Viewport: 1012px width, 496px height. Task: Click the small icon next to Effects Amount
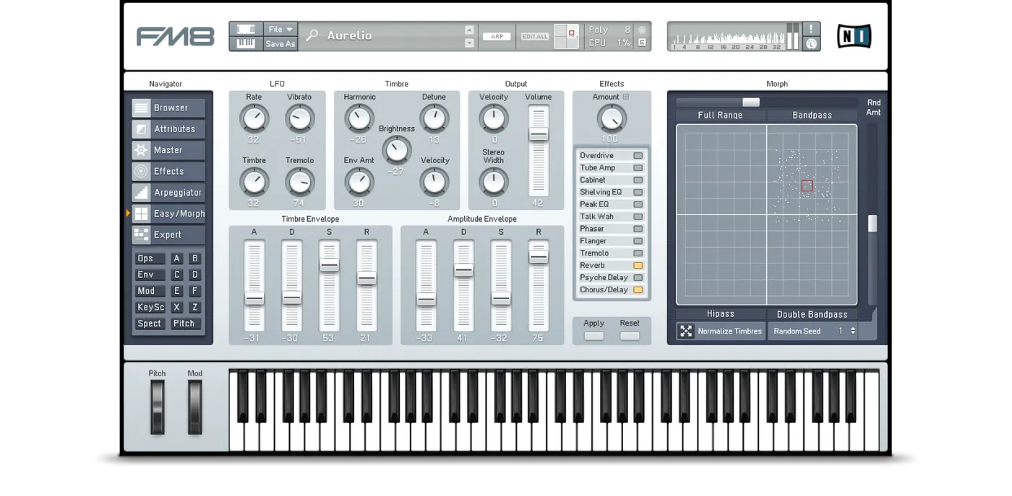[x=626, y=97]
